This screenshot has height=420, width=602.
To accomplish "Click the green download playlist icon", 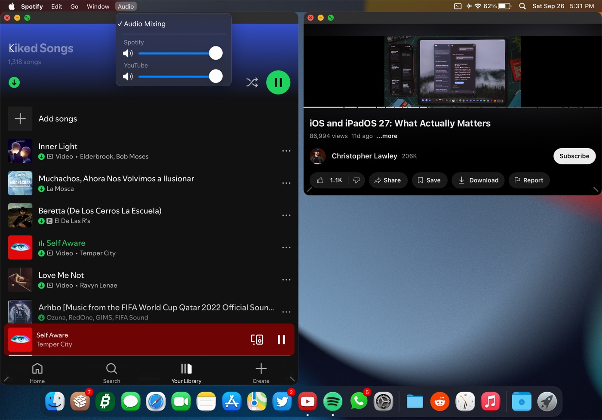I will (14, 82).
